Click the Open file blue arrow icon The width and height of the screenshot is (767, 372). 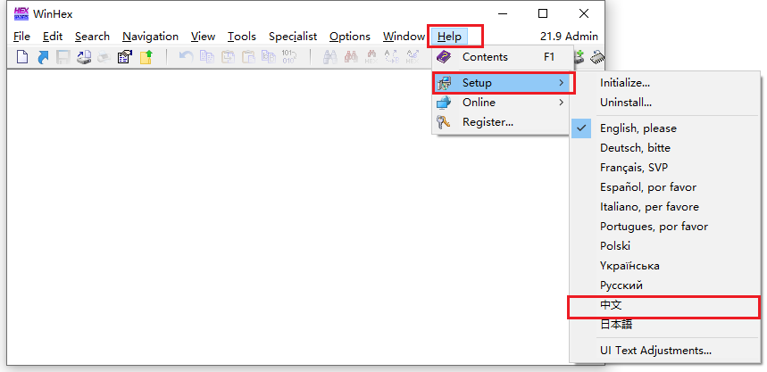(43, 57)
